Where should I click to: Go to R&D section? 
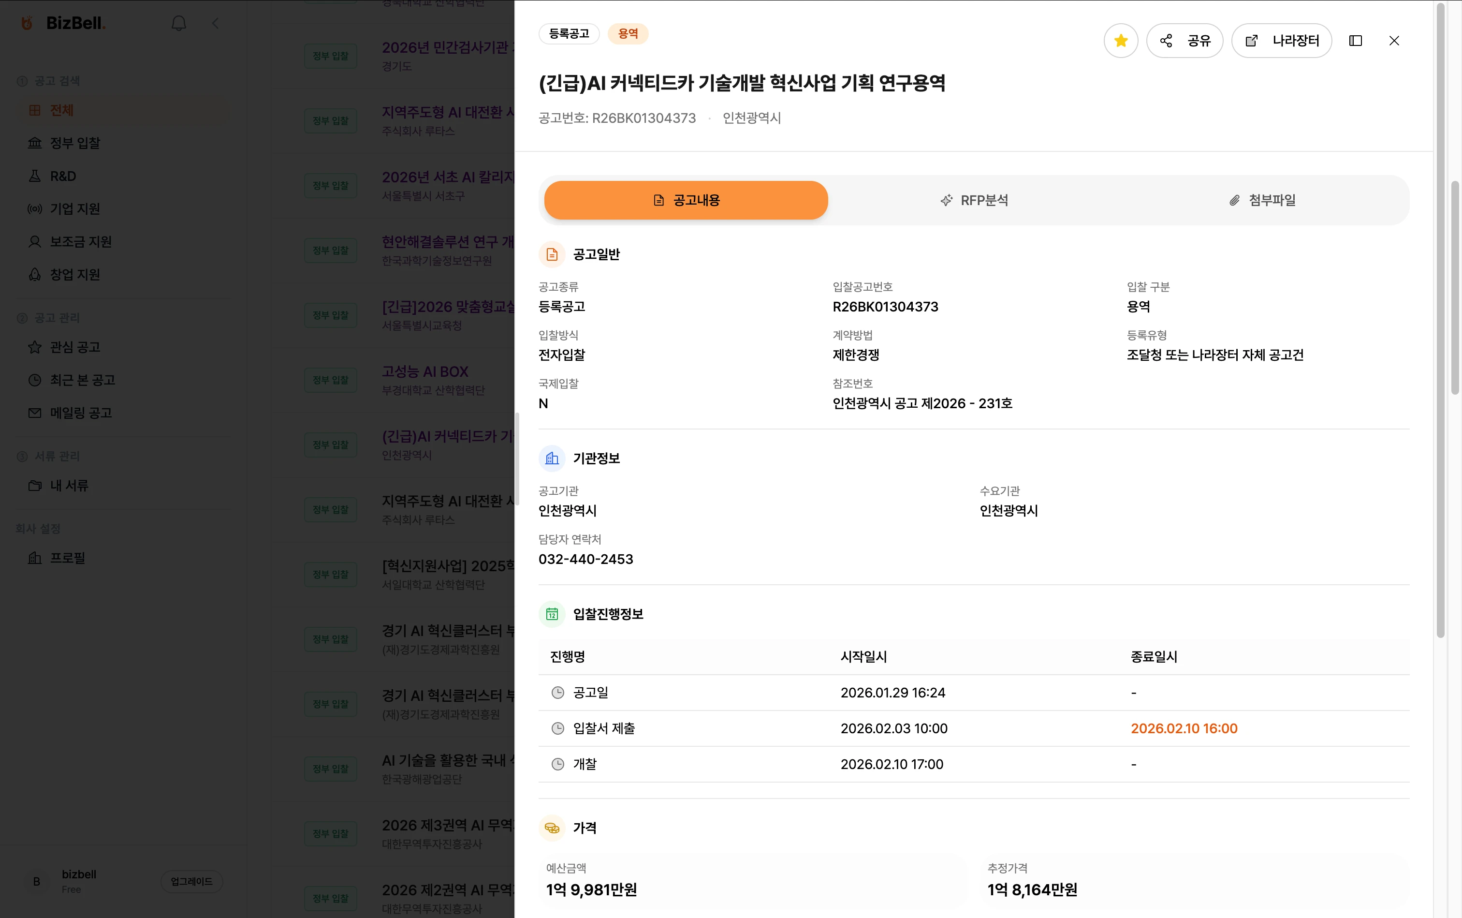(62, 176)
